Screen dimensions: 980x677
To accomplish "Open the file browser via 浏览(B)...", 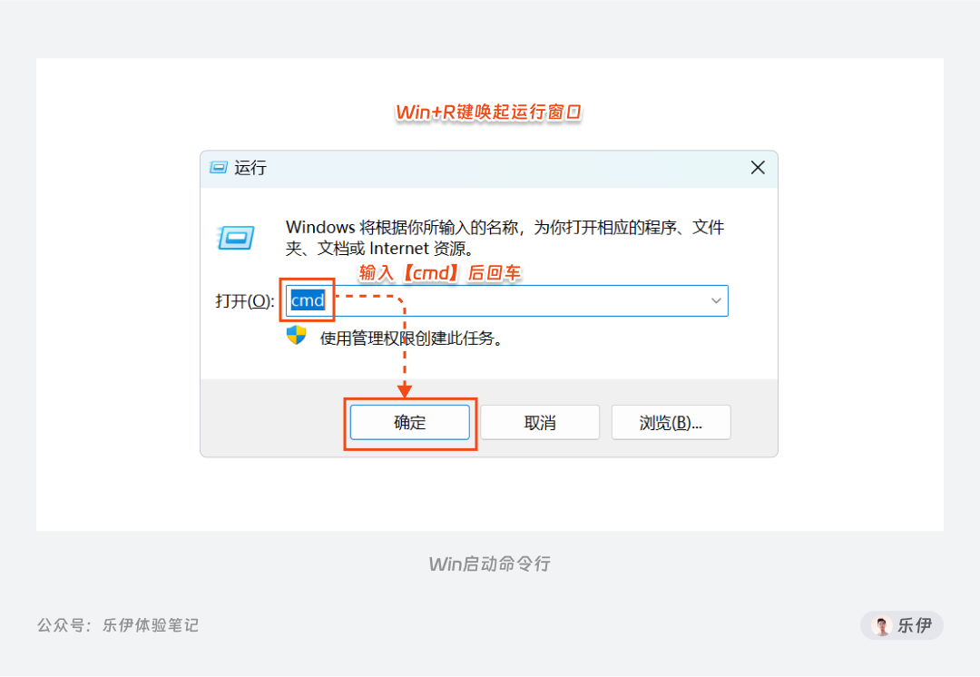I will pos(671,421).
